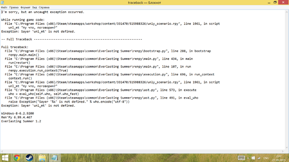Click the text "Everlasting Summer 1.2"
Image resolution: width=289 pixels, height=162 pixels.
click(x=21, y=121)
